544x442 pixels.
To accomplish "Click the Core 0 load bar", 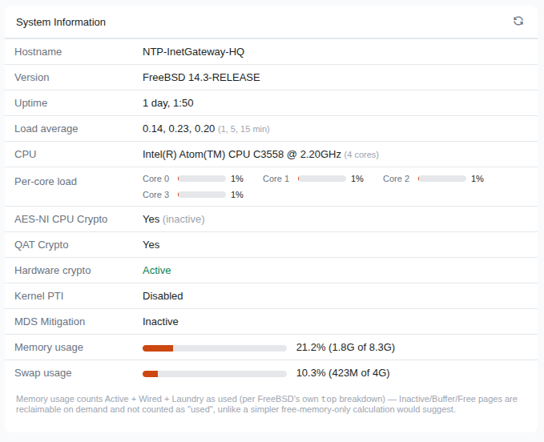I will (202, 179).
